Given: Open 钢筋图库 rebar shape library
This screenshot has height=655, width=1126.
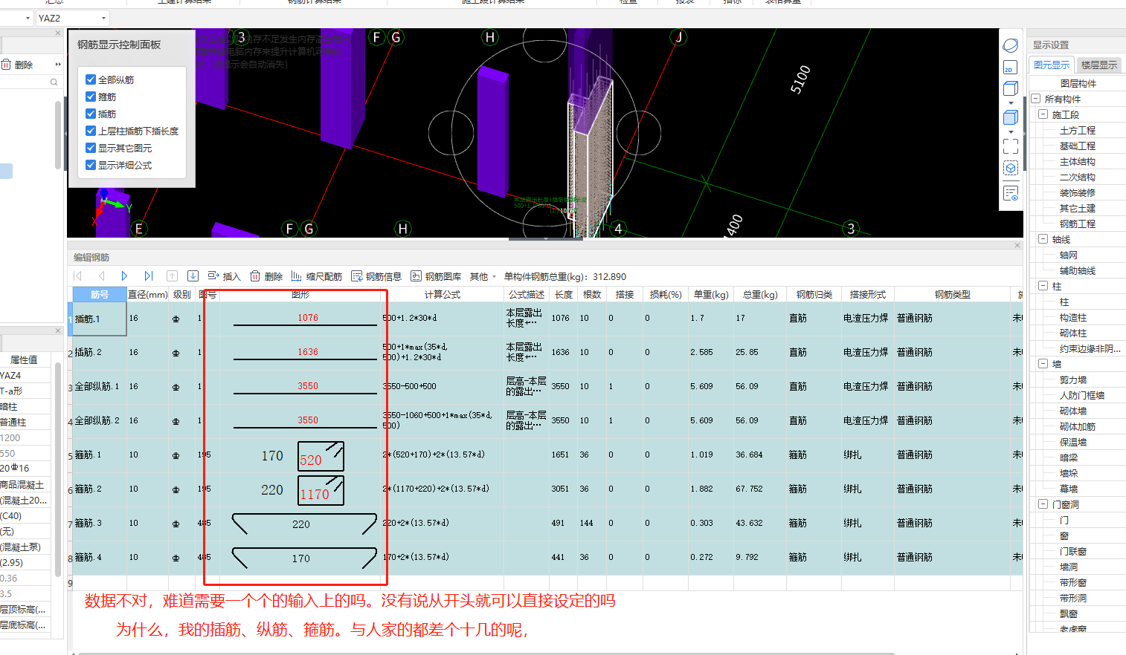Looking at the screenshot, I should coord(436,276).
